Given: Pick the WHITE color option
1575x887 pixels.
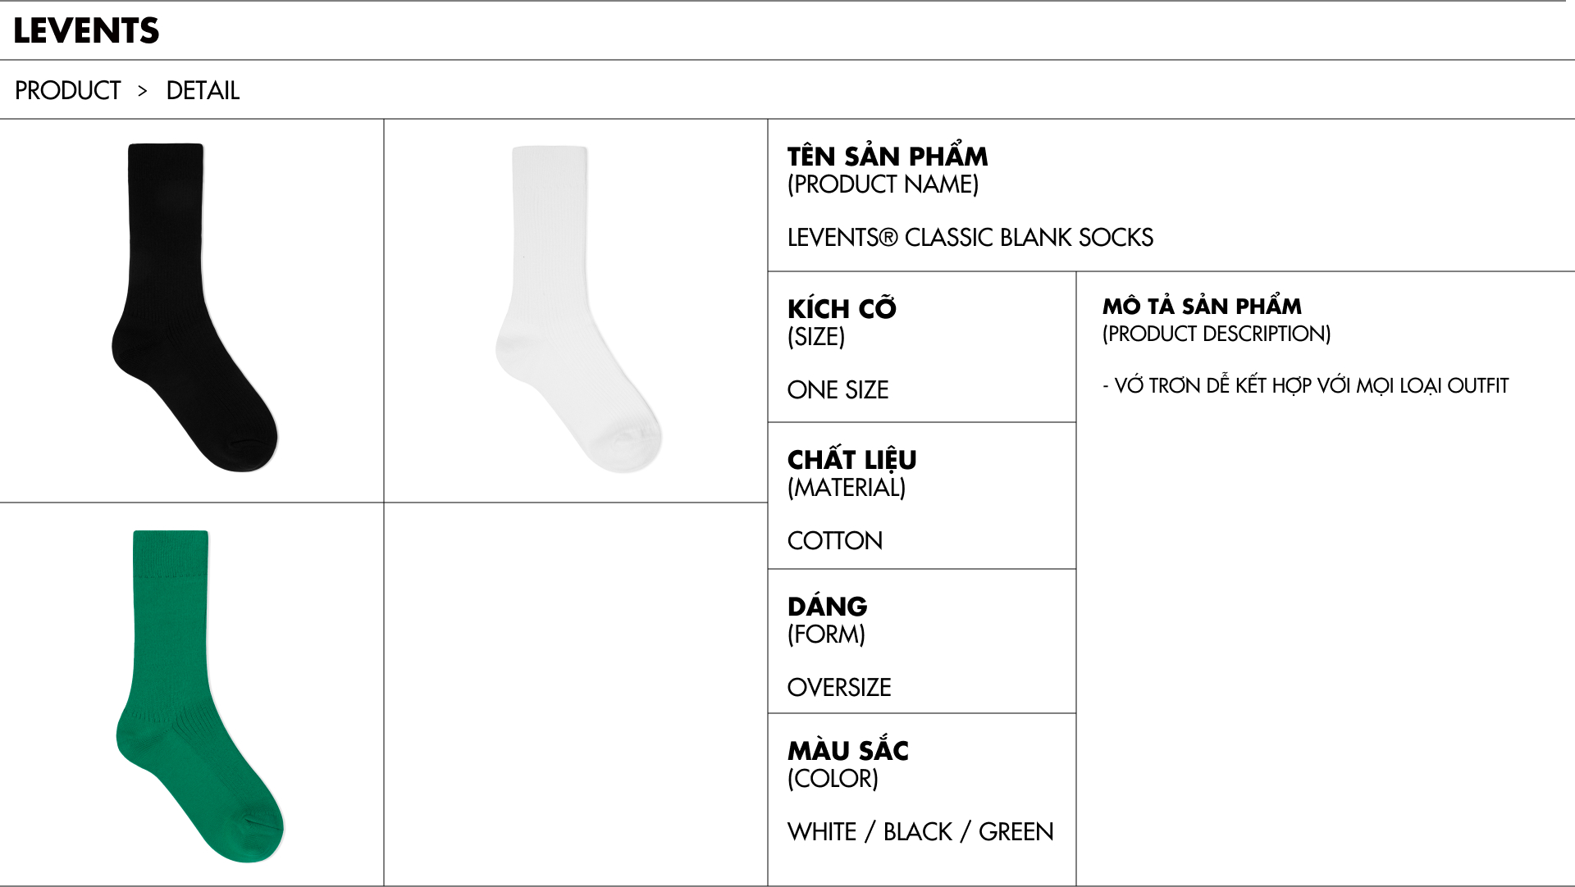Looking at the screenshot, I should [821, 832].
